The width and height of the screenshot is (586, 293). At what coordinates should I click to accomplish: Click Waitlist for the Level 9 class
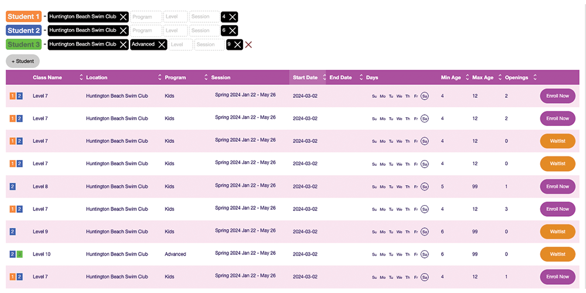point(557,231)
